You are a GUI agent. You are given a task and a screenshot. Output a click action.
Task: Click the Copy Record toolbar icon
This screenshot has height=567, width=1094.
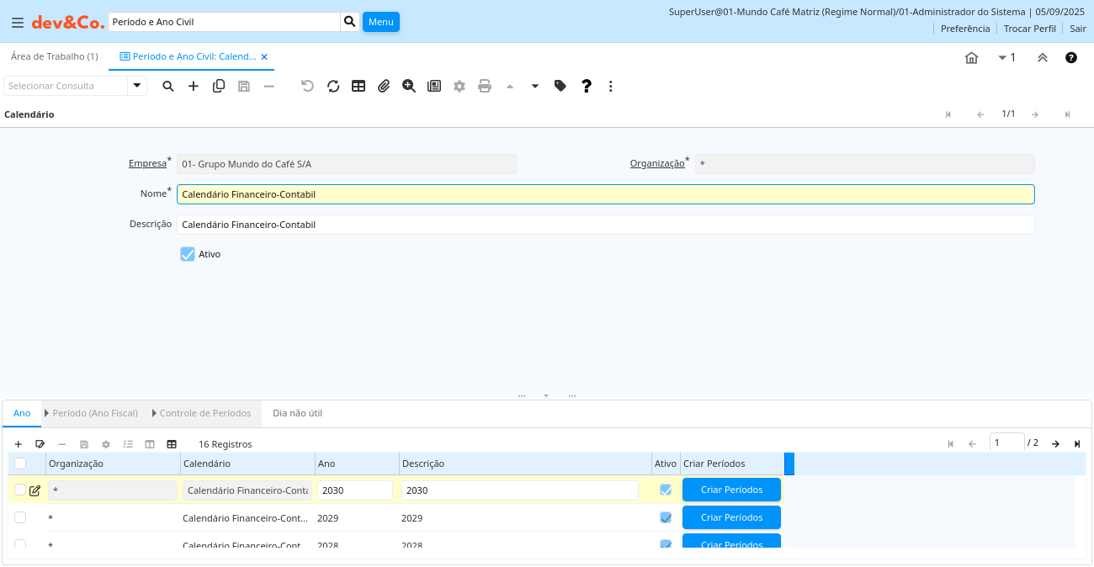click(219, 86)
